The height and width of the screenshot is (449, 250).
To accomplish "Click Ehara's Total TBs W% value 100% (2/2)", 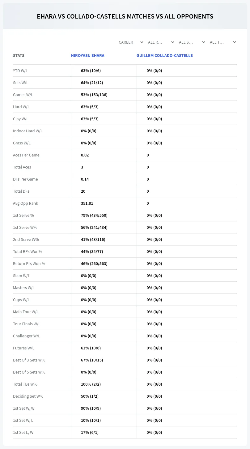I will point(91,384).
